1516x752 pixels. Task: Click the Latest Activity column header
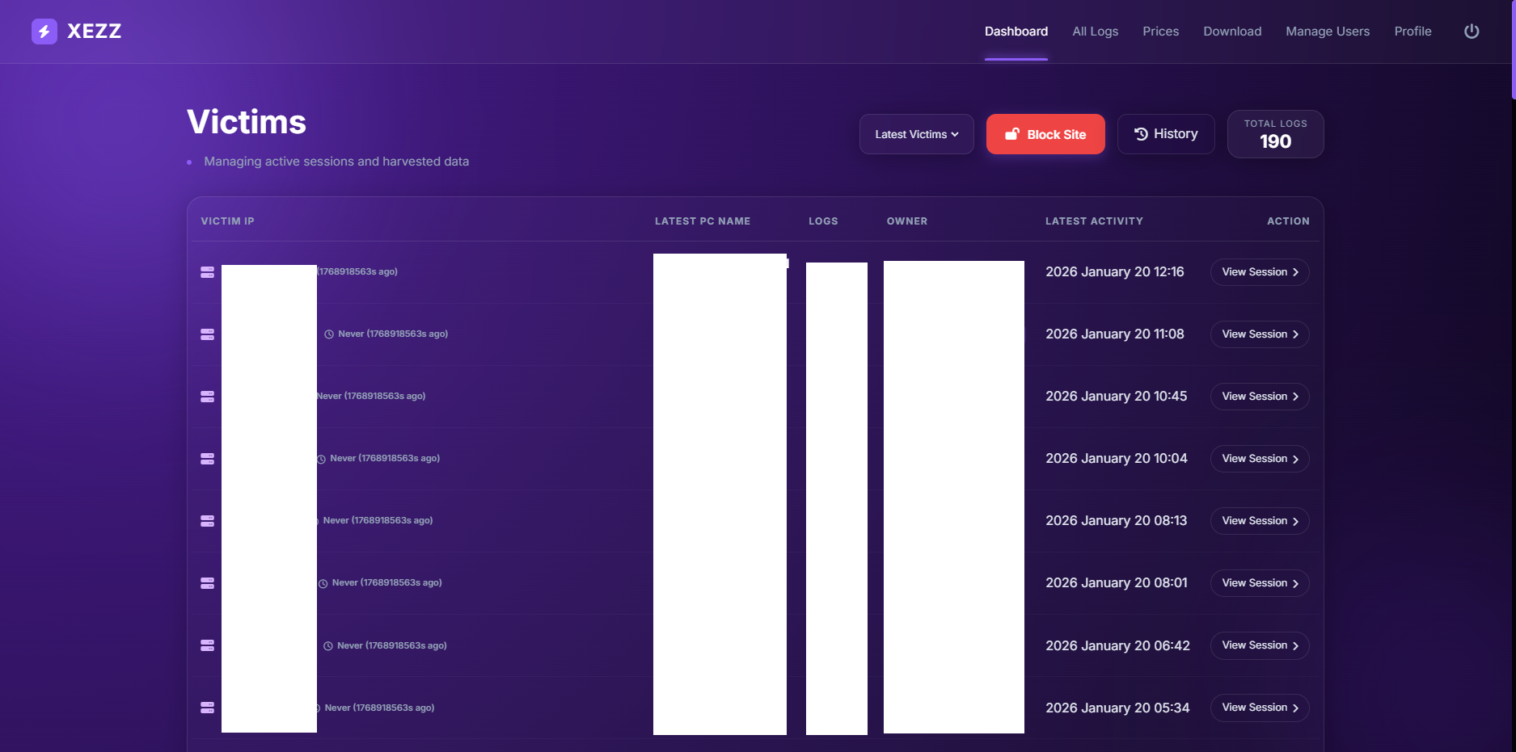pos(1093,221)
